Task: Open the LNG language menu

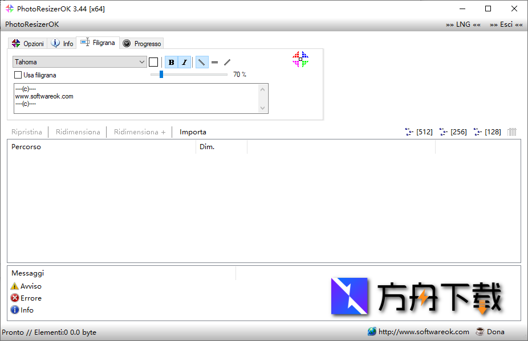Action: point(463,24)
